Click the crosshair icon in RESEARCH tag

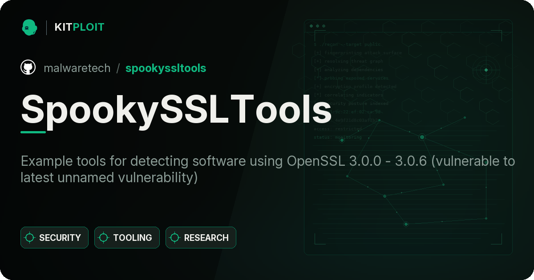coord(175,238)
